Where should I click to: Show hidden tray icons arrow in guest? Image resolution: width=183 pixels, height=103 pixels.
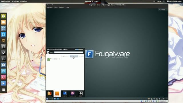pyautogui.click(x=160, y=99)
